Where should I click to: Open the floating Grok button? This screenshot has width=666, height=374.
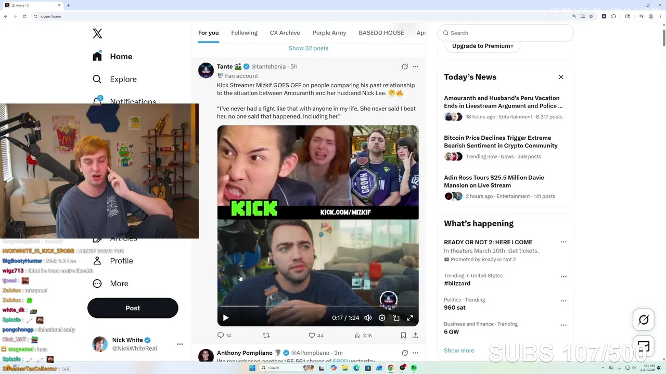pyautogui.click(x=644, y=320)
